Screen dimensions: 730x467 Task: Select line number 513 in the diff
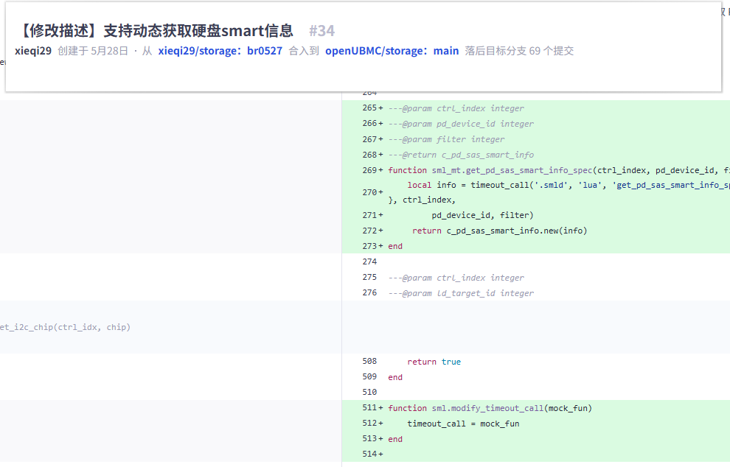pyautogui.click(x=369, y=438)
